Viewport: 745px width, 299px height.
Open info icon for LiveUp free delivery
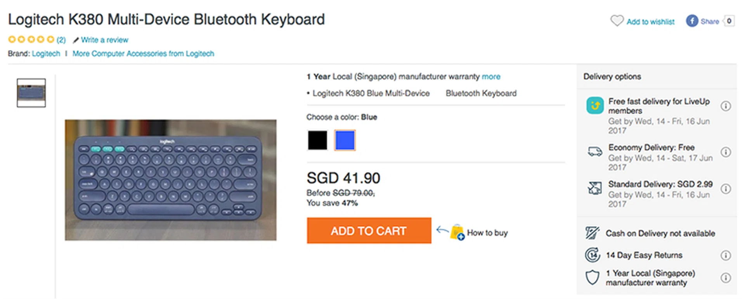pyautogui.click(x=726, y=106)
